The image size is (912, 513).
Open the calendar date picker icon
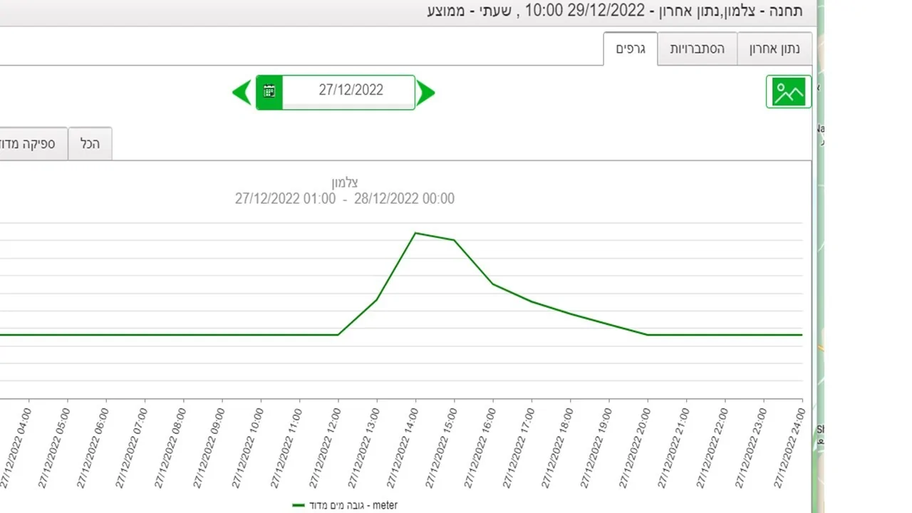(269, 92)
